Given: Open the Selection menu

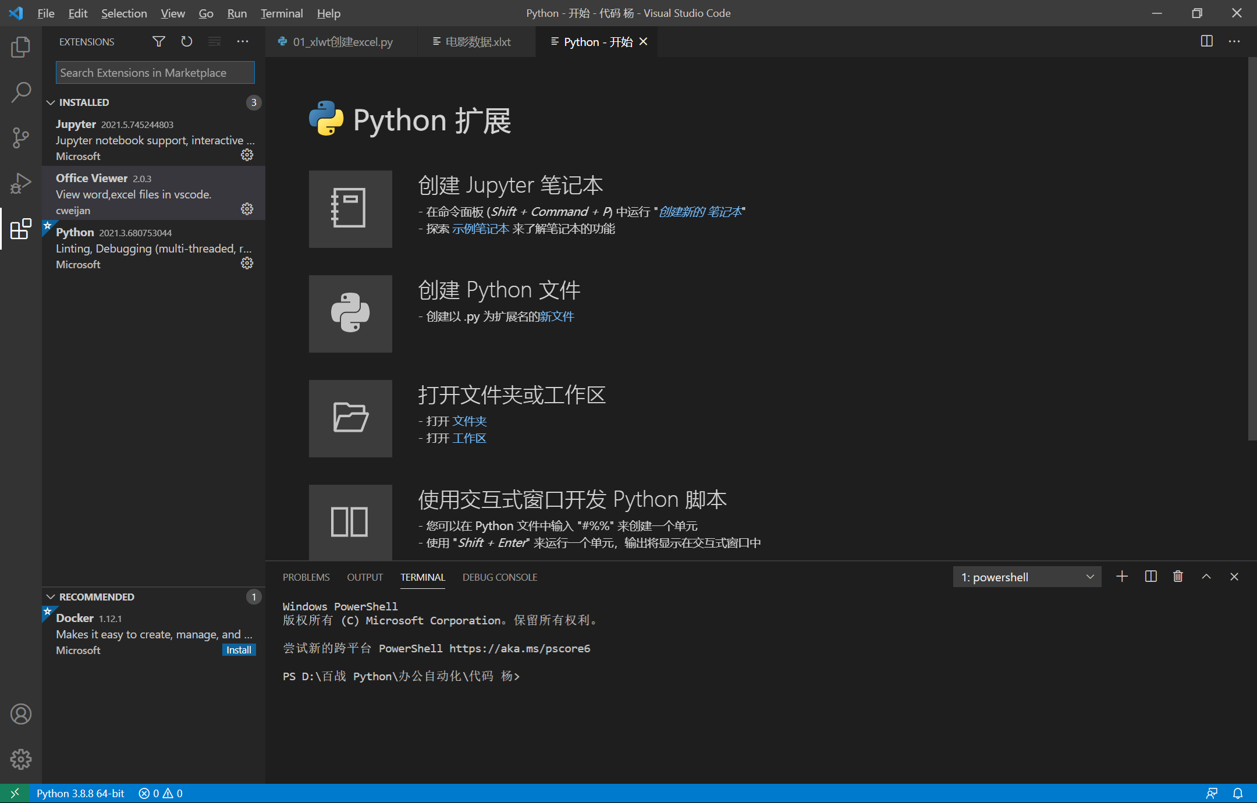Looking at the screenshot, I should pyautogui.click(x=124, y=13).
